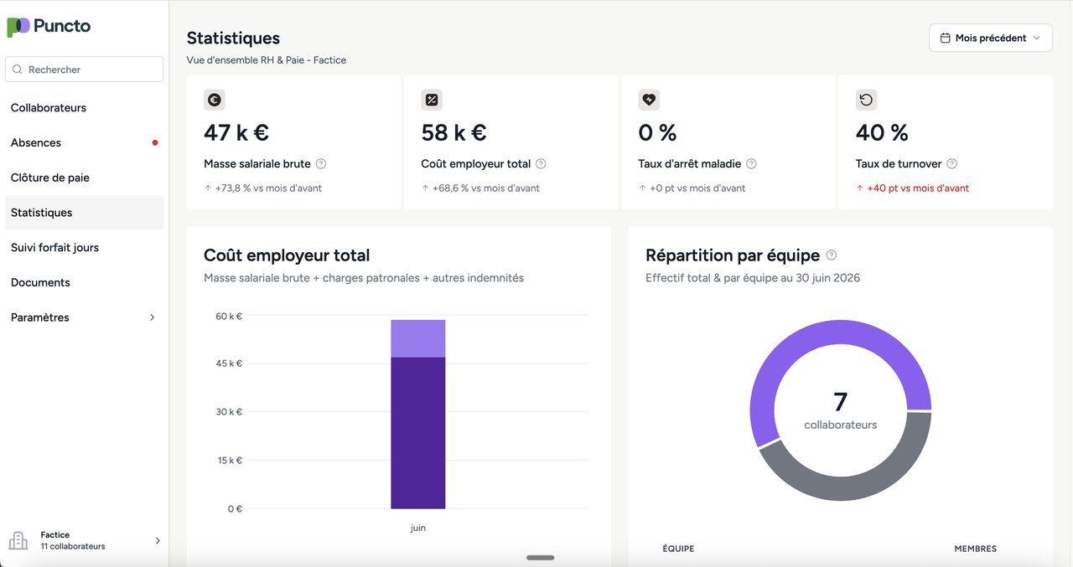Screen dimensions: 1073x567
Task: Click the light purple top bar segment
Action: click(417, 338)
